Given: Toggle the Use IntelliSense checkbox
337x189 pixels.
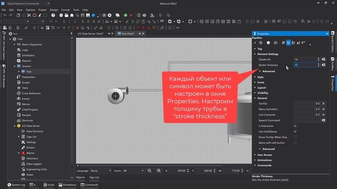Looking at the screenshot, I should click(x=295, y=132).
